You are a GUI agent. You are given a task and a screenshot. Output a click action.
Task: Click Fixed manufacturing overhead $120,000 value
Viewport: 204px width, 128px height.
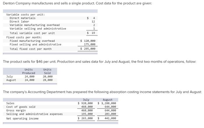click(x=88, y=41)
